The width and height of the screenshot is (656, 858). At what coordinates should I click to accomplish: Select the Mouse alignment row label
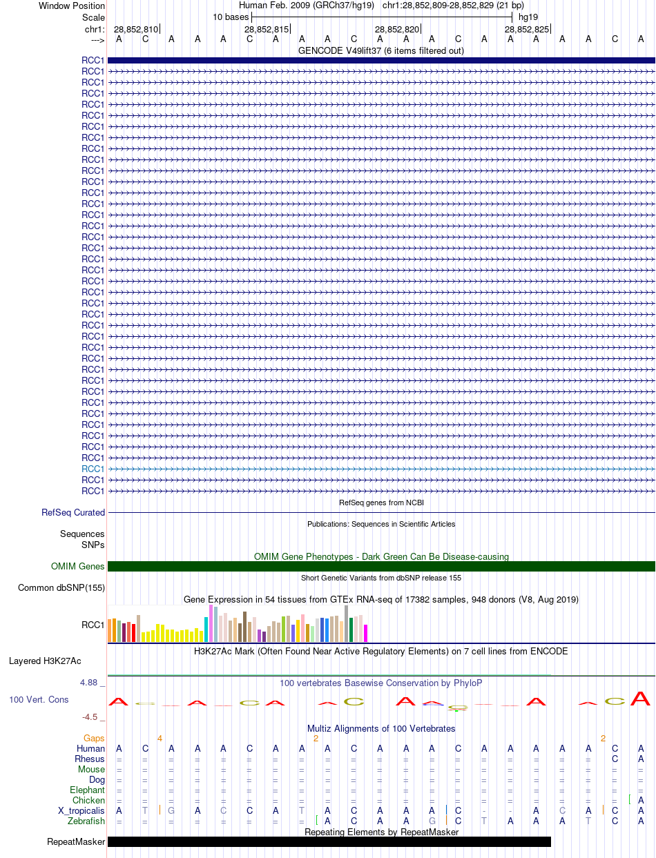(x=92, y=770)
